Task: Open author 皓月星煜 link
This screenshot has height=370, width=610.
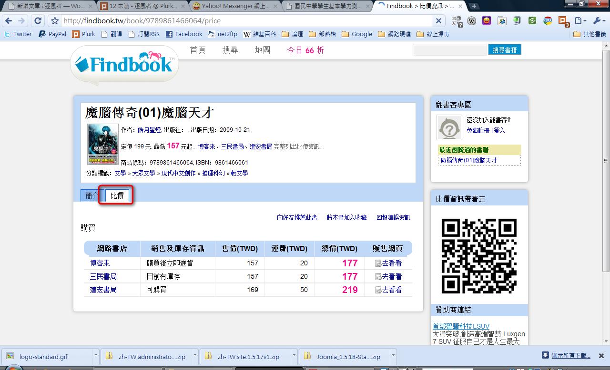Action: pos(149,130)
